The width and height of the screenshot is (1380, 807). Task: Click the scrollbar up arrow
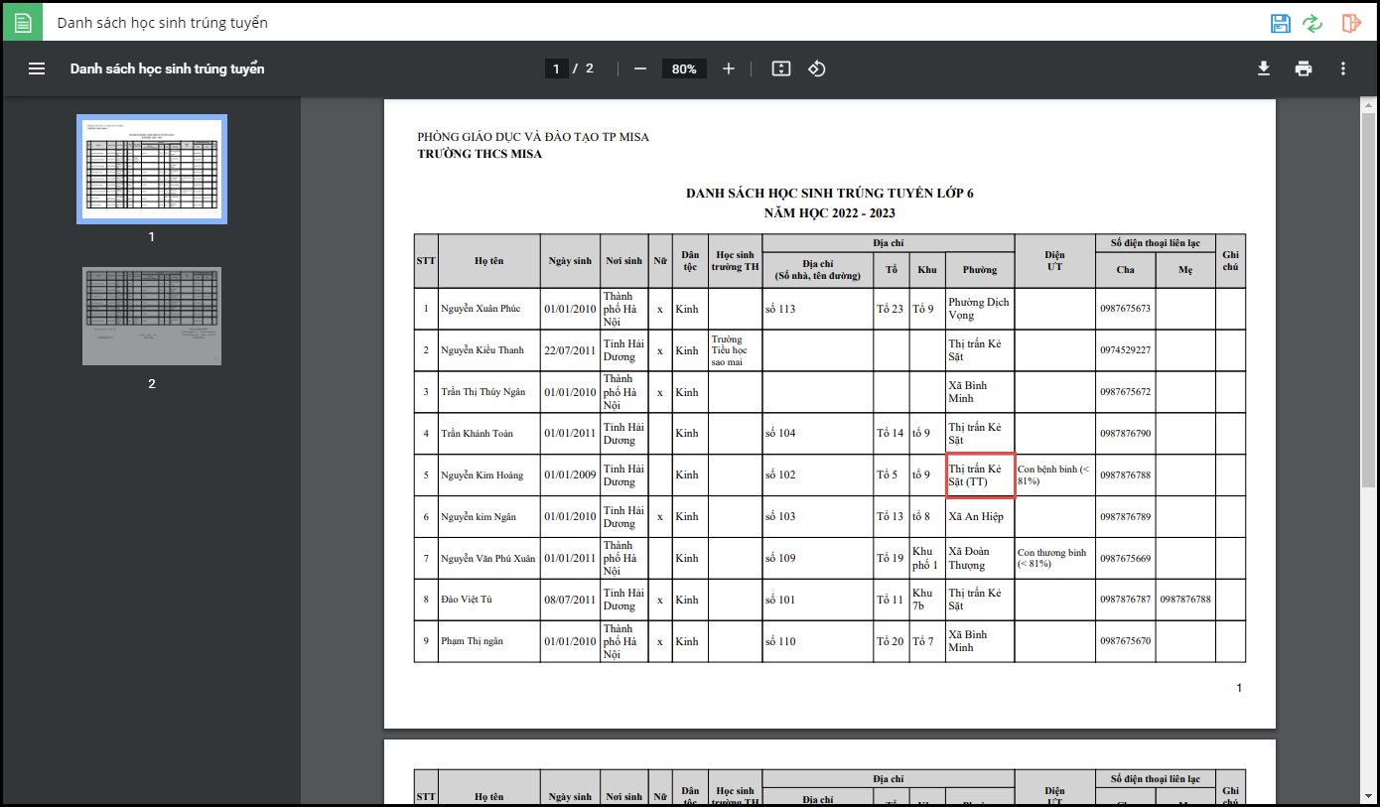[x=1369, y=104]
